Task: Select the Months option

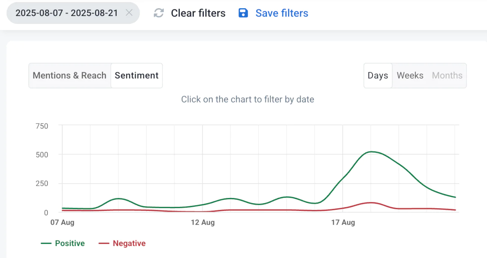Action: pyautogui.click(x=447, y=76)
